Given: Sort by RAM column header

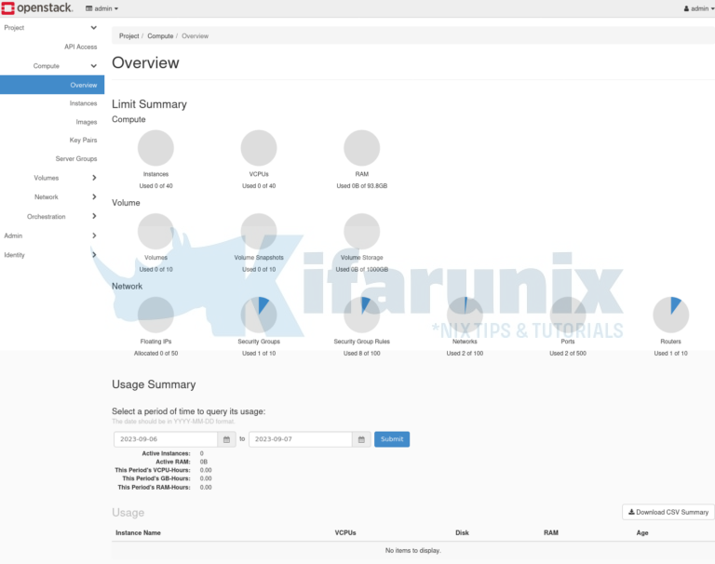Looking at the screenshot, I should (551, 532).
